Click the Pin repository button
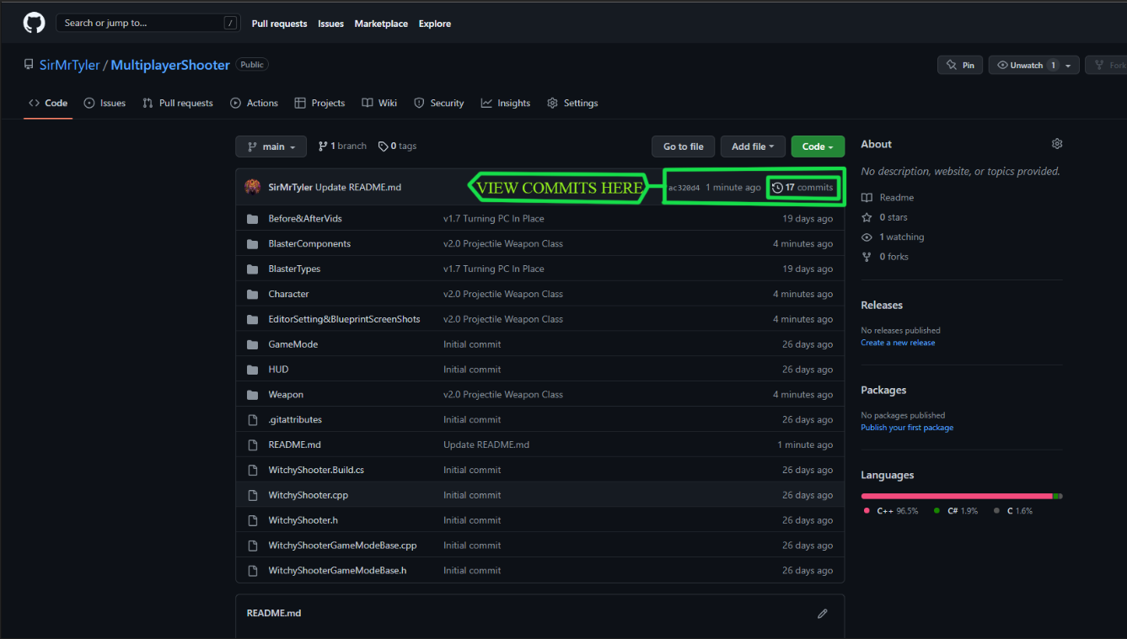The width and height of the screenshot is (1127, 639). coord(960,66)
